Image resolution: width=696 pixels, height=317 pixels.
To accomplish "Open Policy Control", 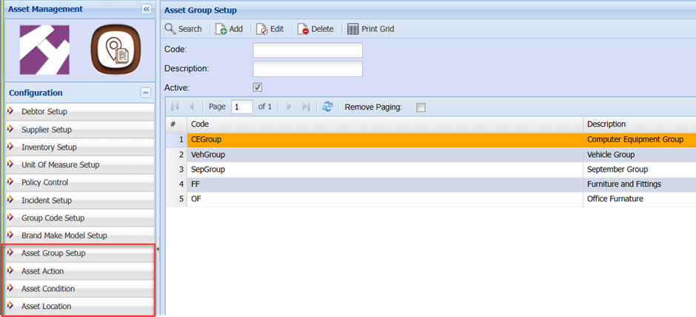I will coord(80,182).
